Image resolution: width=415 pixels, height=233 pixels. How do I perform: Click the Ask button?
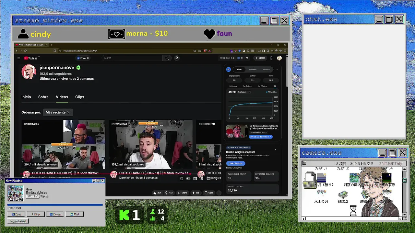[x=196, y=193]
